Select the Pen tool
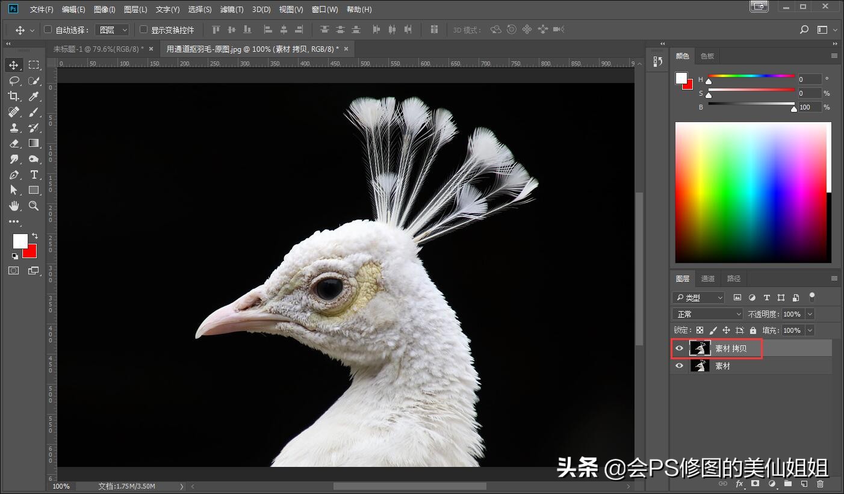Image resolution: width=844 pixels, height=494 pixels. pos(14,174)
